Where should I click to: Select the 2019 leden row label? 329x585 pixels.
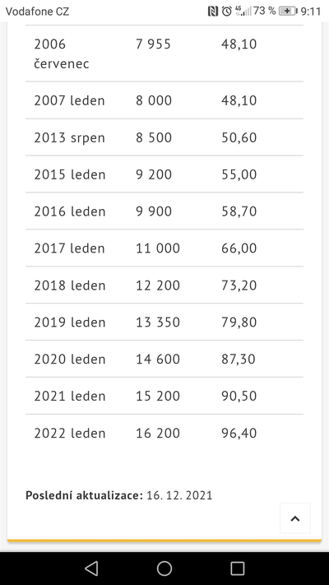(70, 322)
